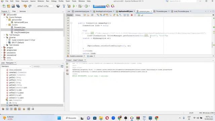Click the Build Project hammer icon
Screen dimensions: 215x121
(x=64, y=6)
